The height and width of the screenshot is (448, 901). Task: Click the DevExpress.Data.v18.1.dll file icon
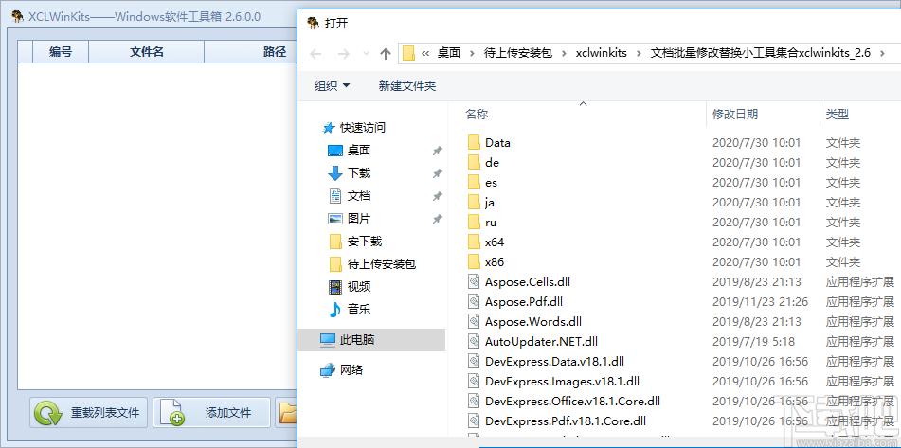click(474, 361)
